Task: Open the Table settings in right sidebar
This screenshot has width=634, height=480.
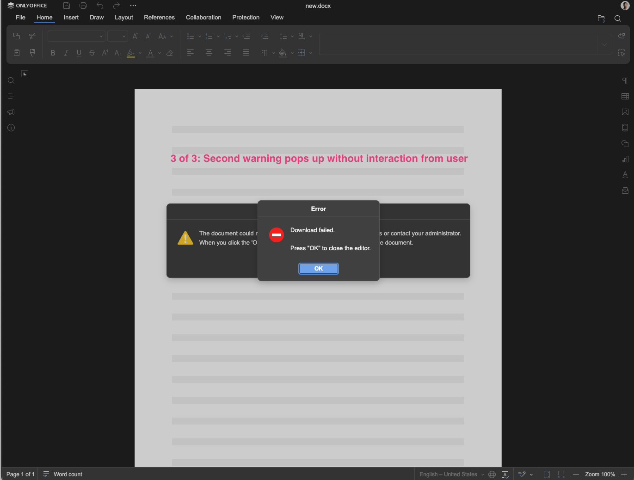Action: 625,96
